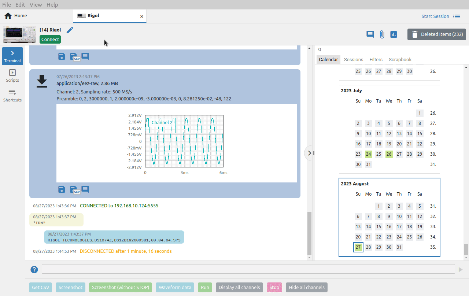Open the Shortcuts sidebar panel
469x296 pixels.
point(12,96)
